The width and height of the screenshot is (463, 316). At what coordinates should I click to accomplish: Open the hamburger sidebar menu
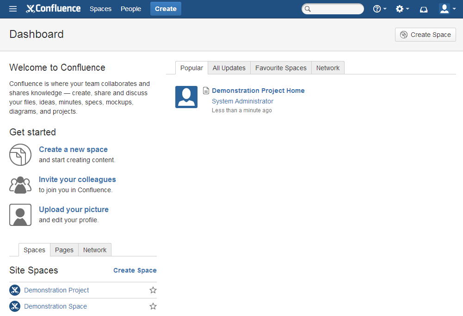[x=12, y=9]
